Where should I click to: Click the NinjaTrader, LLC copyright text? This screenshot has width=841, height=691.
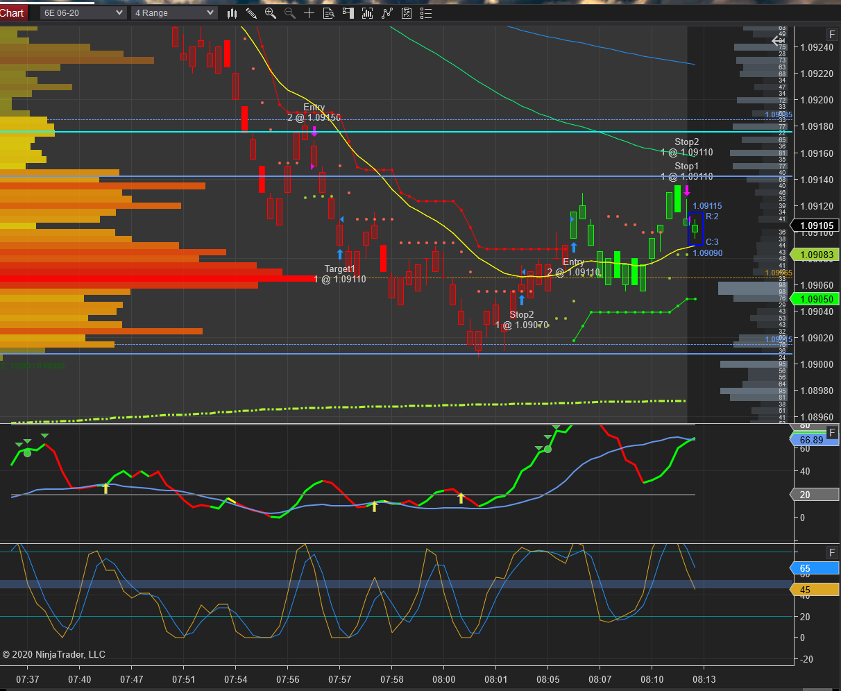pos(54,654)
